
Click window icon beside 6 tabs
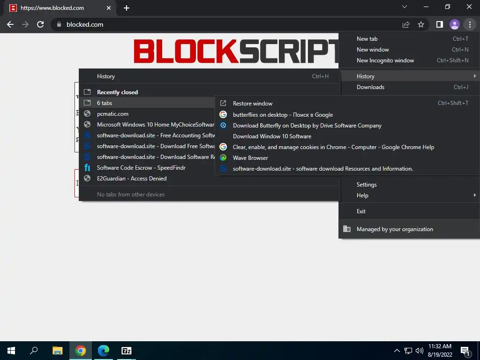pyautogui.click(x=87, y=103)
